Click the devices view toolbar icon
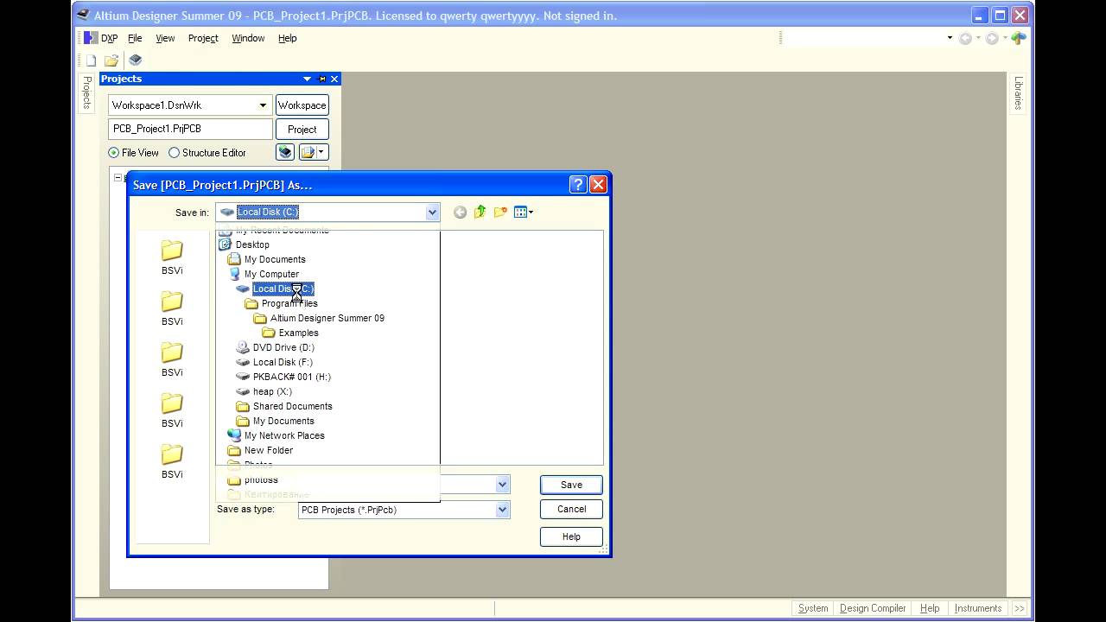This screenshot has width=1106, height=622. click(135, 60)
